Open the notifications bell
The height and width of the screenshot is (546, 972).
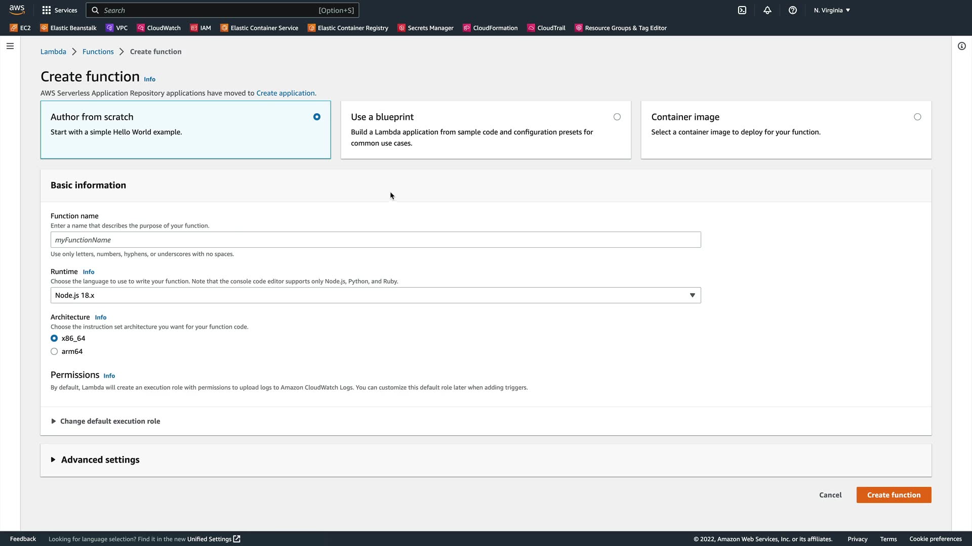click(x=767, y=10)
